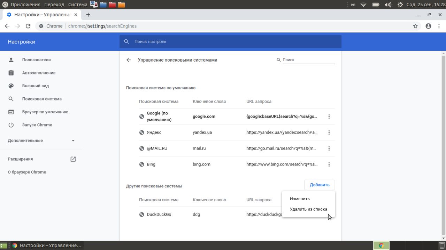Open Расширения via the external link icon
The height and width of the screenshot is (250, 446).
73,159
